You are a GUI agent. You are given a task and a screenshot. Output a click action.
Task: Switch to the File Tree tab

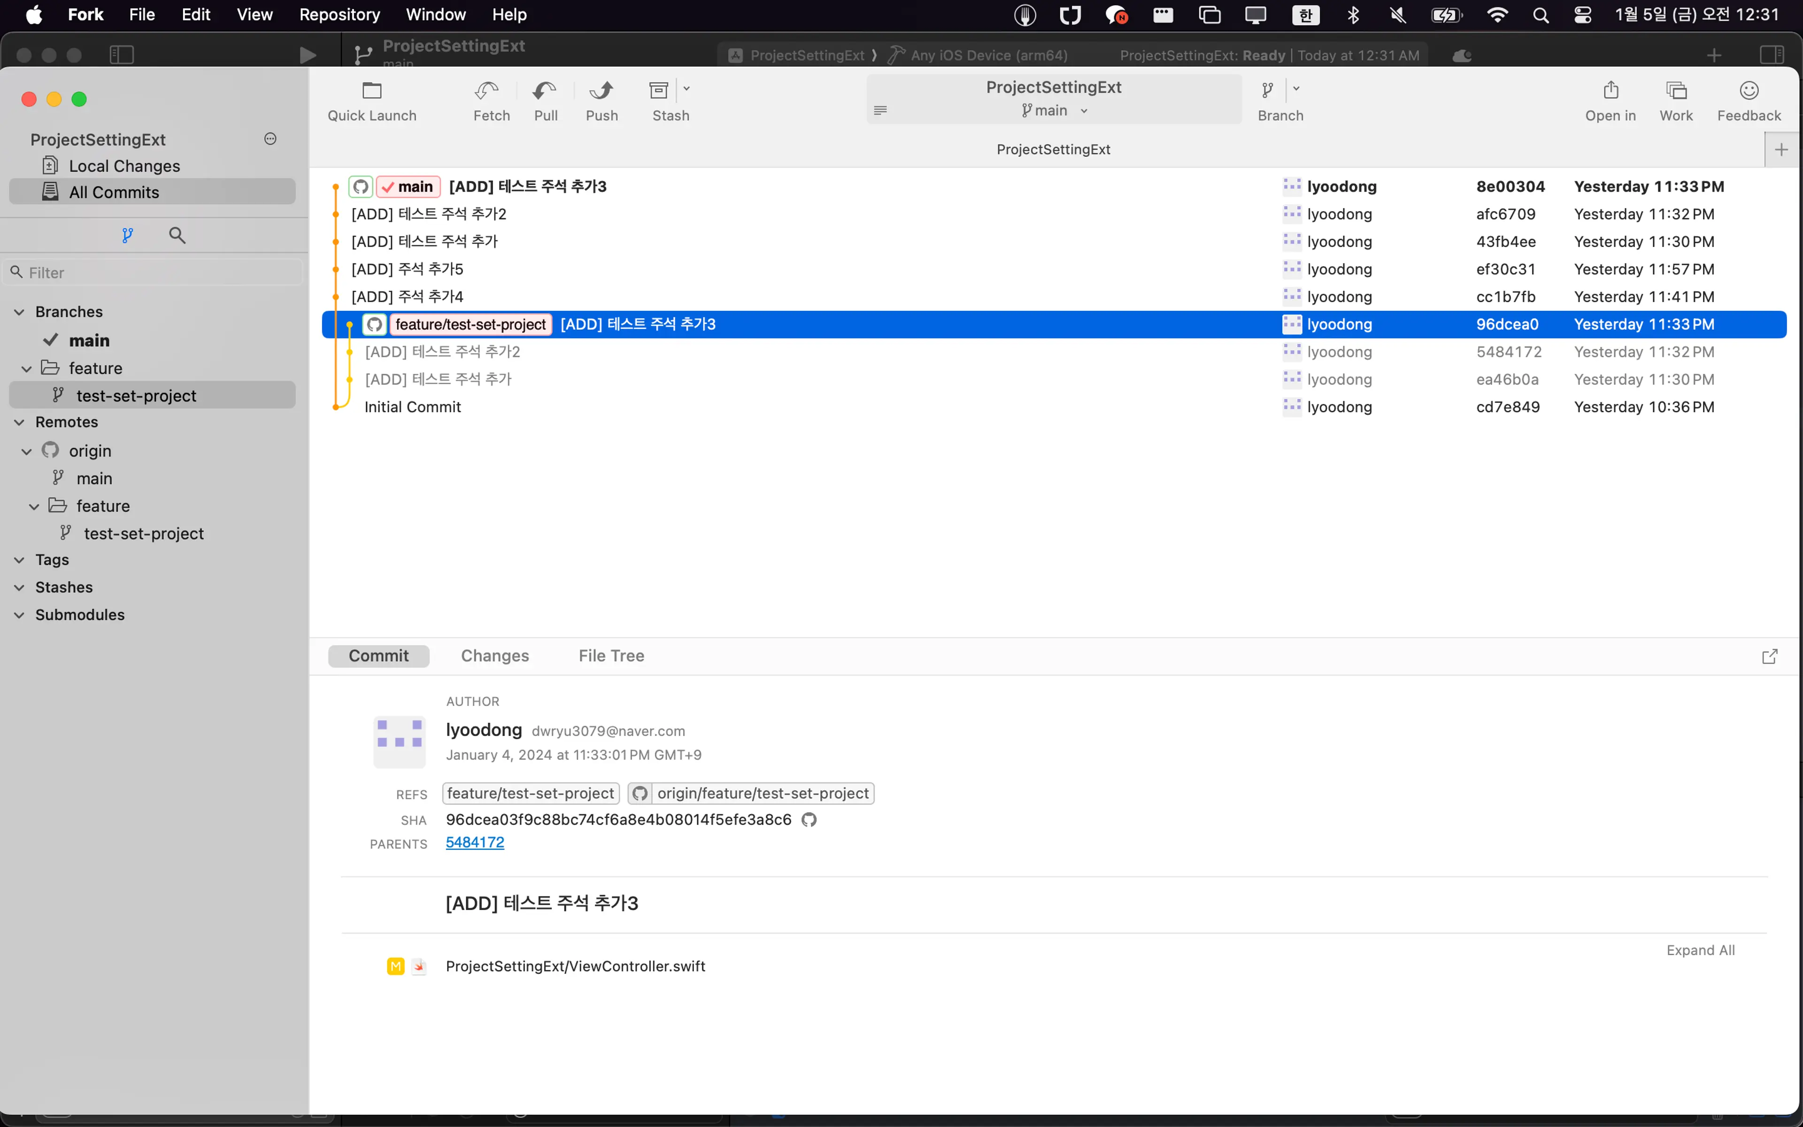[611, 656]
